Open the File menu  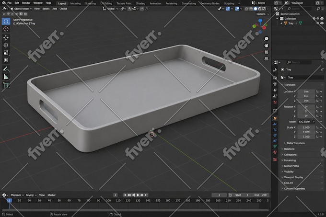[10, 3]
